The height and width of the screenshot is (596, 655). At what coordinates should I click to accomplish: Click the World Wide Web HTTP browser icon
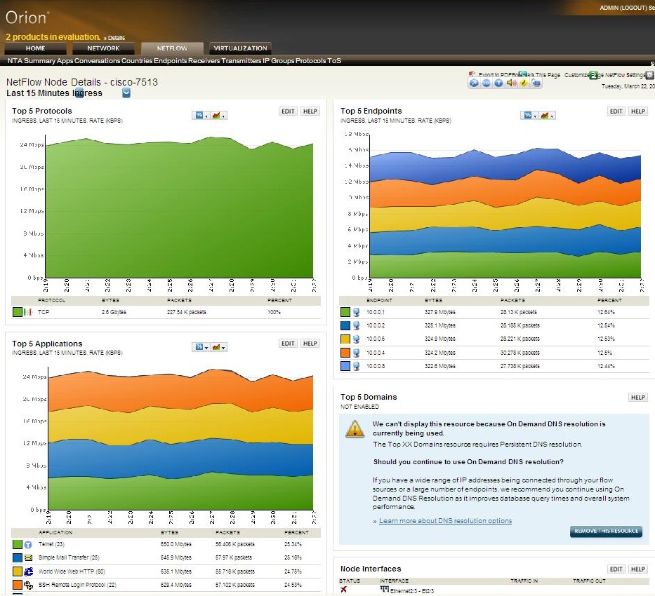(28, 571)
